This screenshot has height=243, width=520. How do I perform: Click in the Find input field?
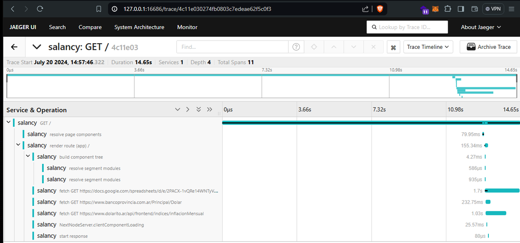click(233, 47)
